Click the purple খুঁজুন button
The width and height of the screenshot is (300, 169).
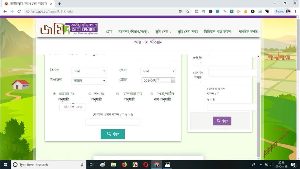pyautogui.click(x=222, y=121)
